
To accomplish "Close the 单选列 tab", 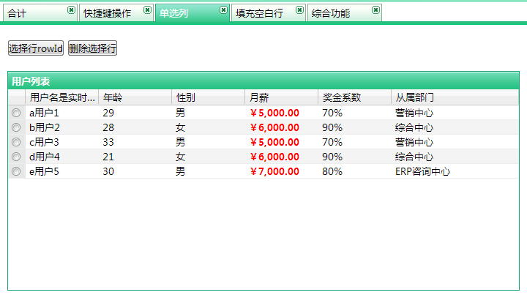I will click(223, 10).
